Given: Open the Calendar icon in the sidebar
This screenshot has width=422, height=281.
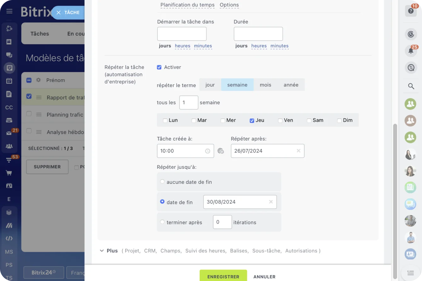Looking at the screenshot, I should click(x=9, y=81).
